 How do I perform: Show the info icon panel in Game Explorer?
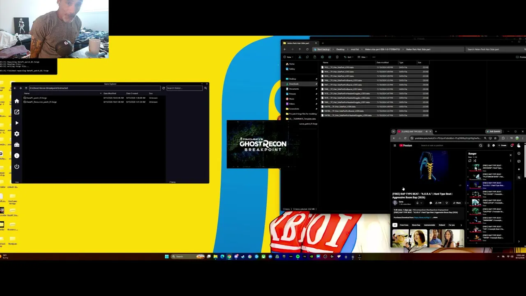coord(17,155)
